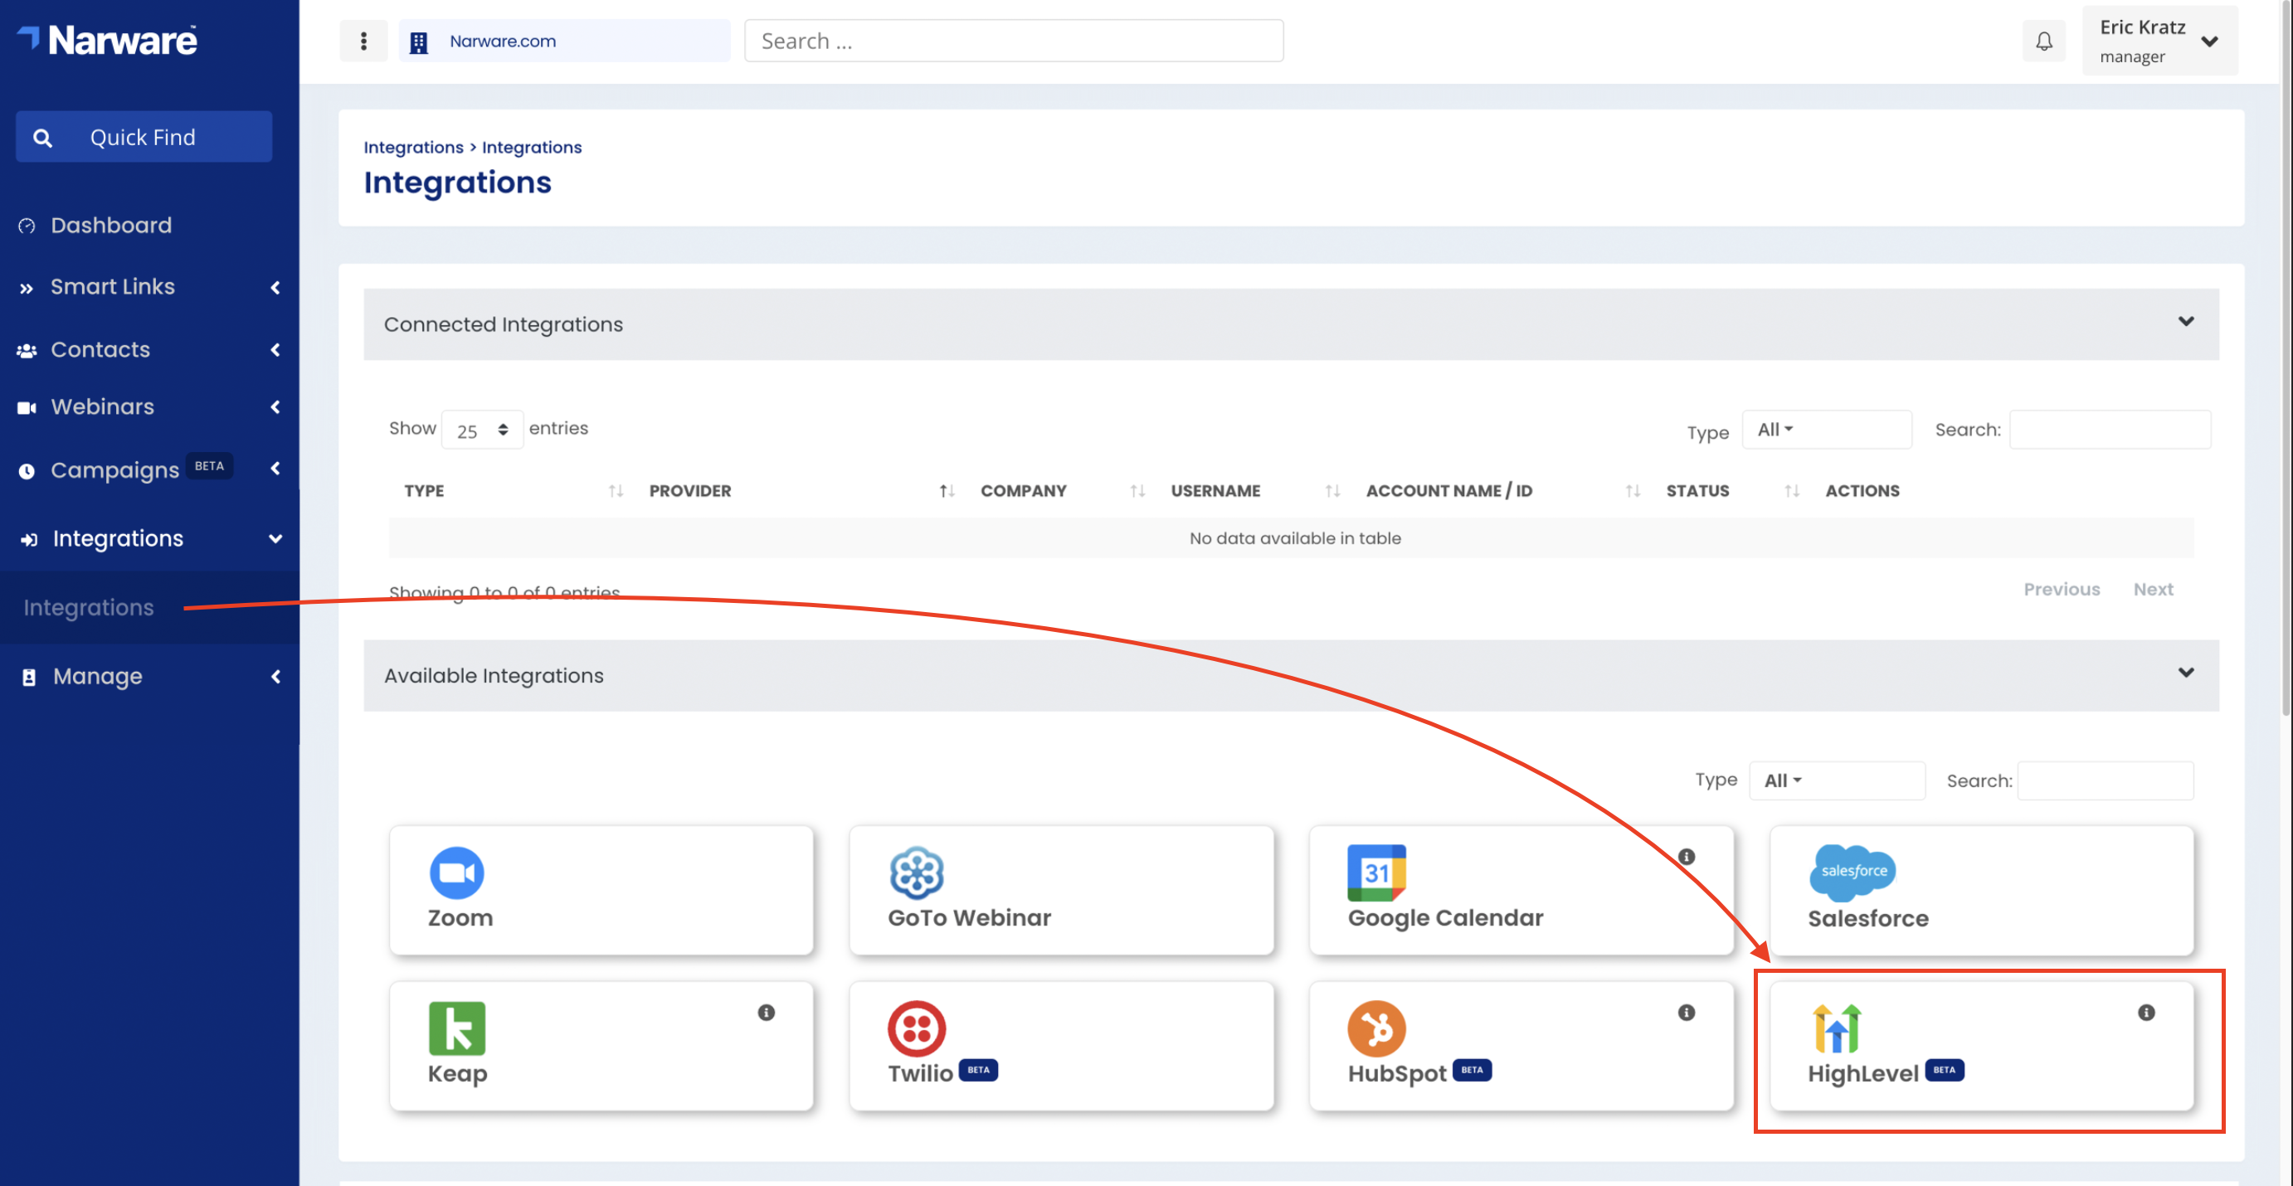Image resolution: width=2293 pixels, height=1186 pixels.
Task: Collapse the Available Integrations section
Action: 2185,673
